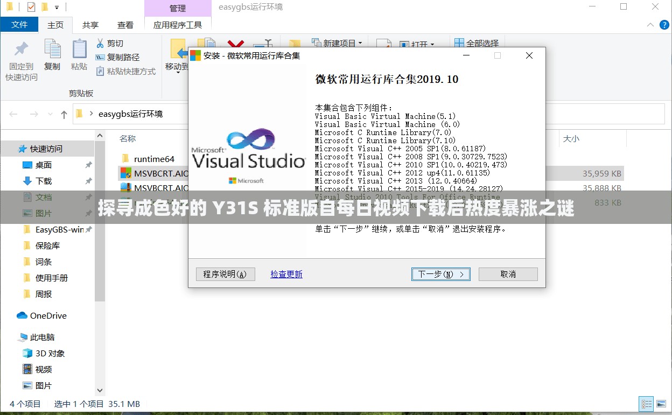Image resolution: width=672 pixels, height=415 pixels.
Task: Open Pictures (图片) under This PC
Action: tap(37, 385)
